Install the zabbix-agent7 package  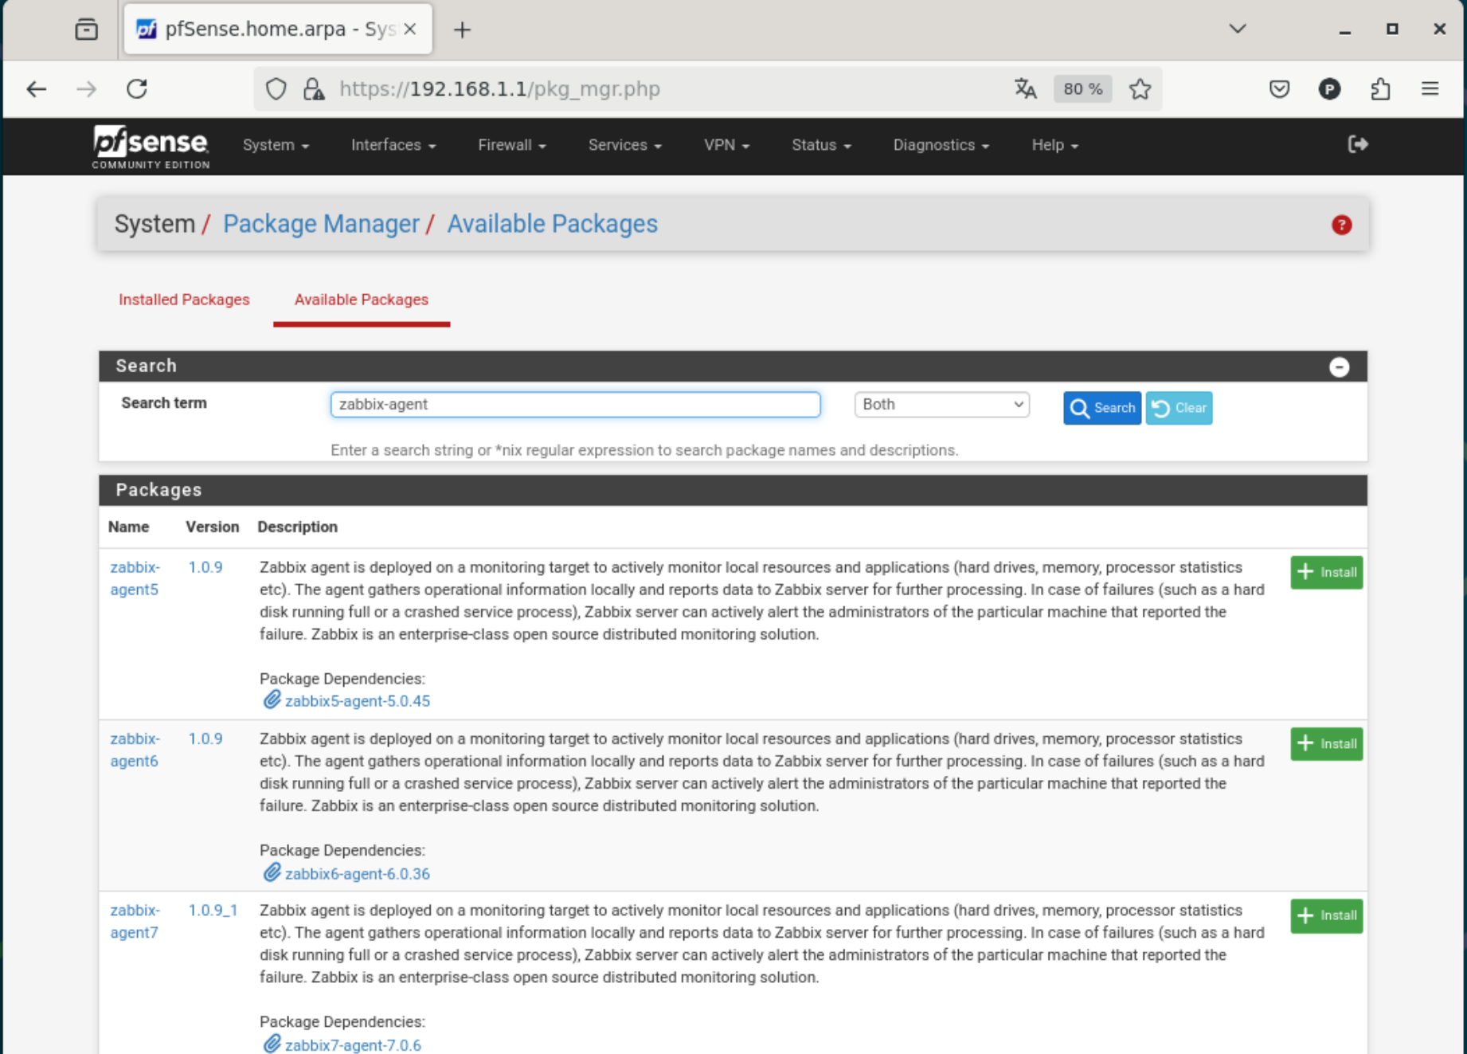(x=1326, y=915)
